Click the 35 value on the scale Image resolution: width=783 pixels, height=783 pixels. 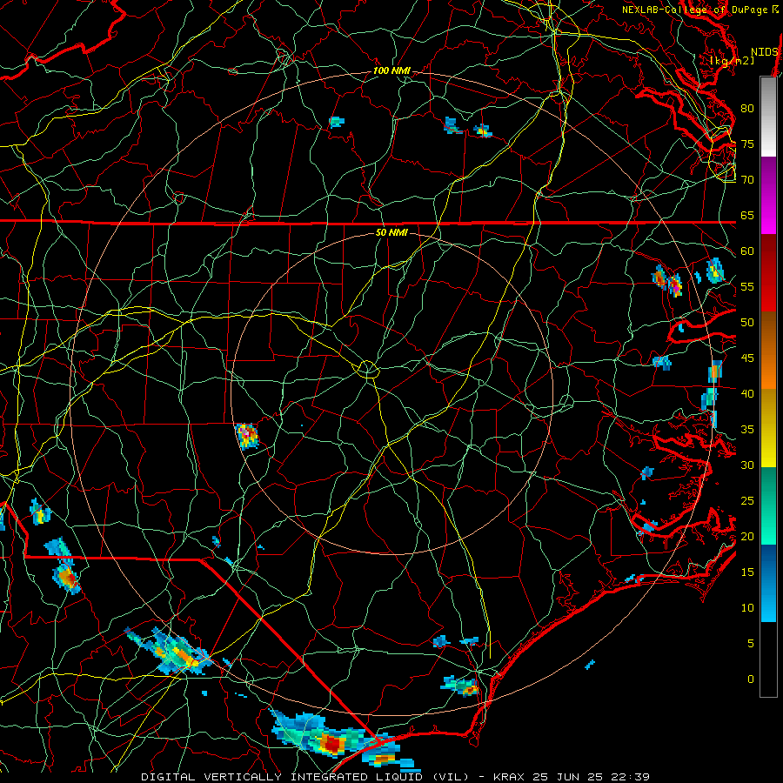coord(747,430)
